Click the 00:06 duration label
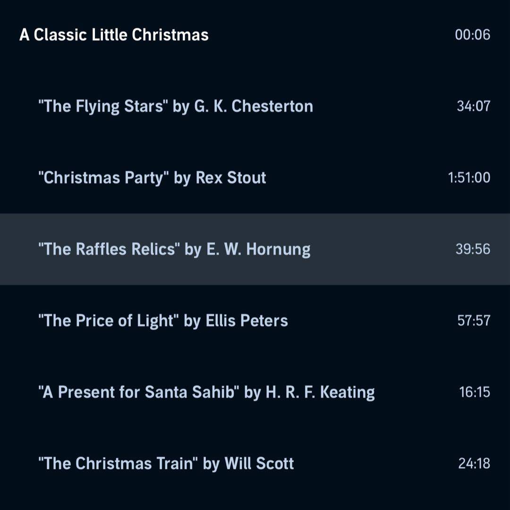 (x=472, y=35)
